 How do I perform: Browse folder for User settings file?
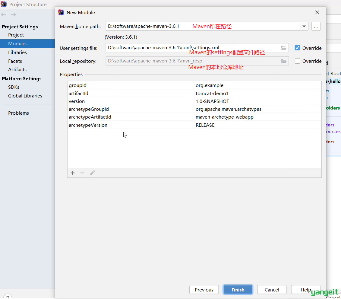(x=284, y=48)
